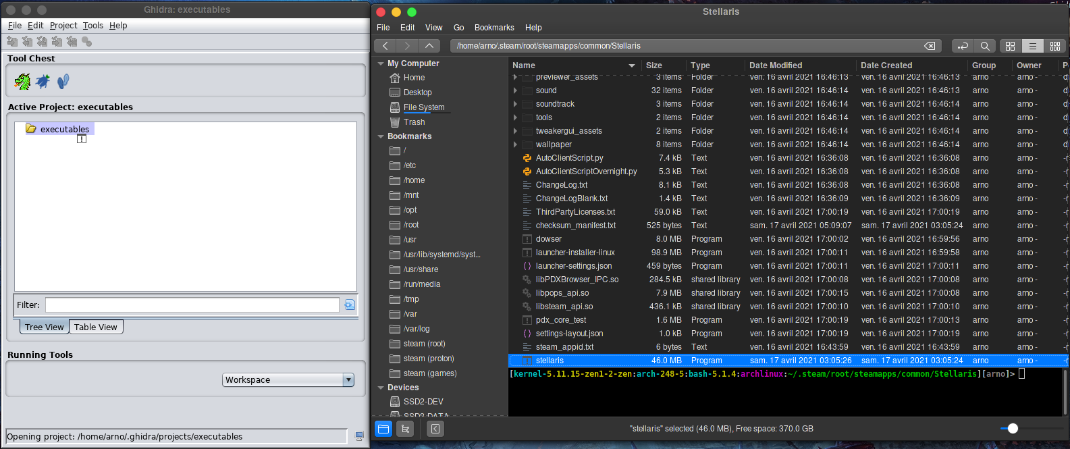Select the settings-layout.json file
This screenshot has width=1070, height=449.
point(569,334)
